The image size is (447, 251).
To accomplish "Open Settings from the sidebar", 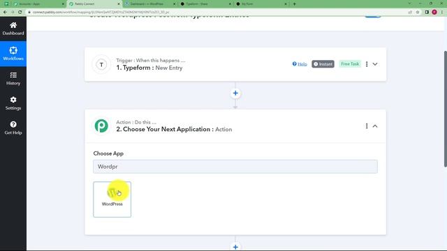I will pyautogui.click(x=13, y=103).
